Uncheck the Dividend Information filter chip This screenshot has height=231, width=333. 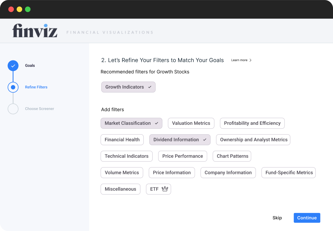tap(180, 140)
